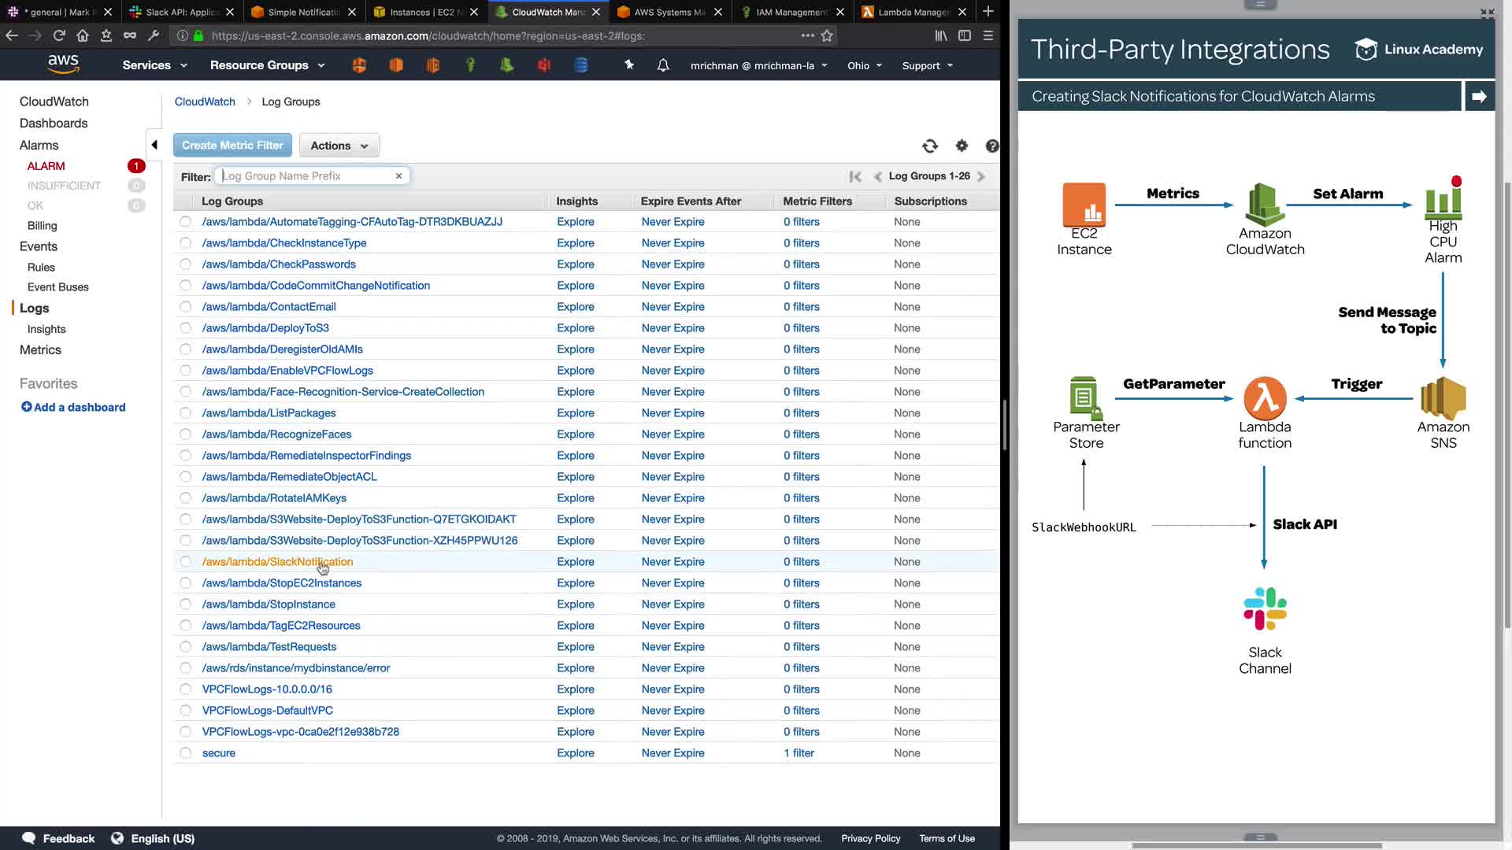1512x850 pixels.
Task: Click the AWS logo home icon
Action: pyautogui.click(x=63, y=65)
